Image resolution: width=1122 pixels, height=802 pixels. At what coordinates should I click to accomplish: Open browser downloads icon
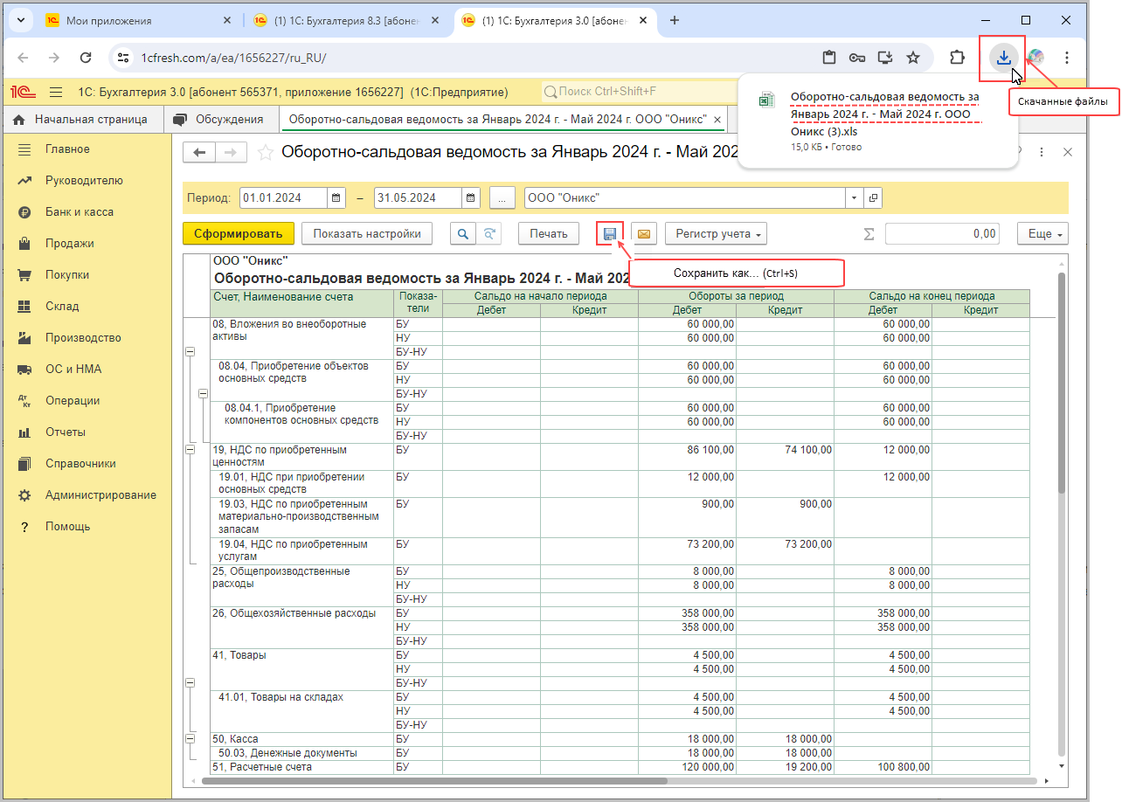point(1004,58)
